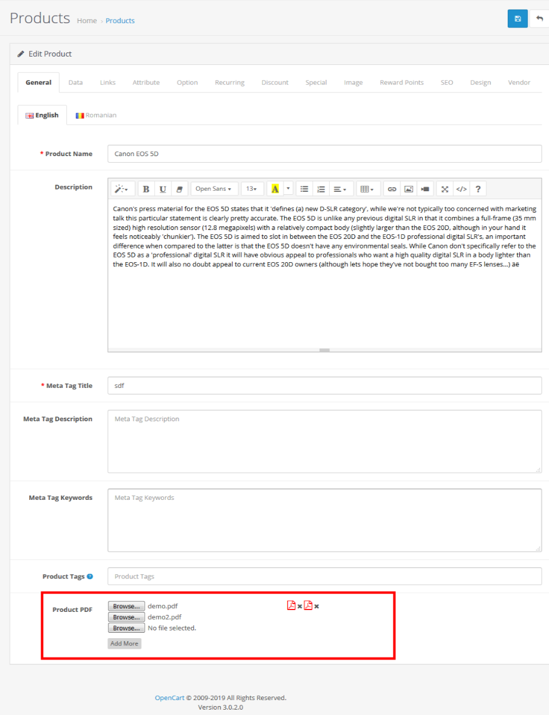Switch to the Links tab
Image resolution: width=549 pixels, height=715 pixels.
pos(108,82)
